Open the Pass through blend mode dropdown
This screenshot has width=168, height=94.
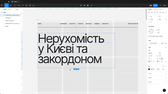[x=154, y=43]
